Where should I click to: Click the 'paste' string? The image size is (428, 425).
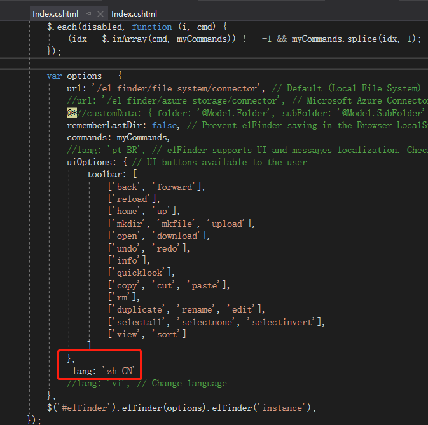[x=204, y=285]
